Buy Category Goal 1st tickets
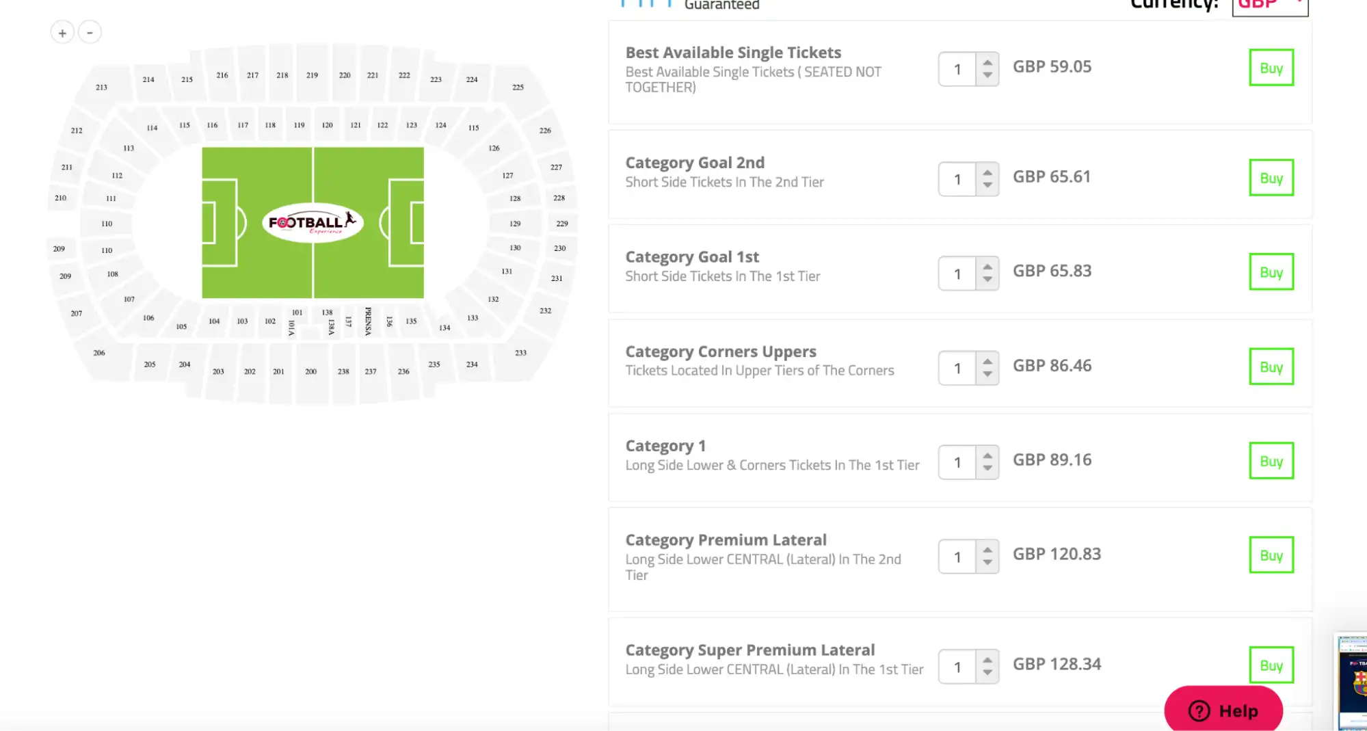This screenshot has width=1367, height=731. coord(1270,271)
